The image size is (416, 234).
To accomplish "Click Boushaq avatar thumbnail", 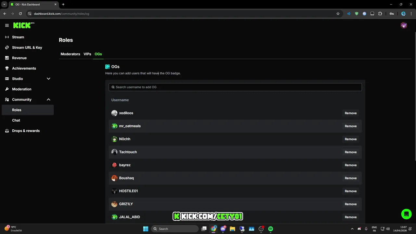I will click(x=114, y=178).
